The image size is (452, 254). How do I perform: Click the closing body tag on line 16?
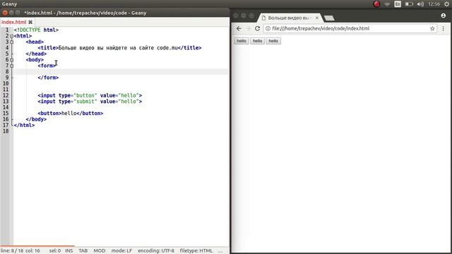36,119
